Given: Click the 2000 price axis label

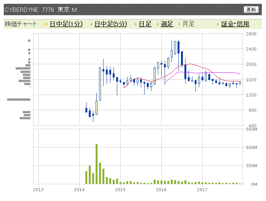Looking at the screenshot, I should pyautogui.click(x=251, y=64).
